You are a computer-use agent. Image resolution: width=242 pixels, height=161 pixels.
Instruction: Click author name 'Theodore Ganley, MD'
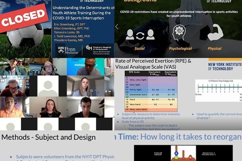click(x=69, y=40)
